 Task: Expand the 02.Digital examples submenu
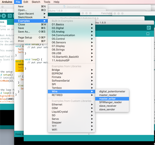pos(71,28)
